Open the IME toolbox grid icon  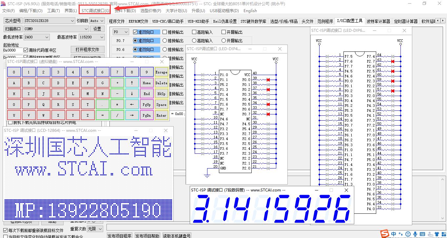444,234
